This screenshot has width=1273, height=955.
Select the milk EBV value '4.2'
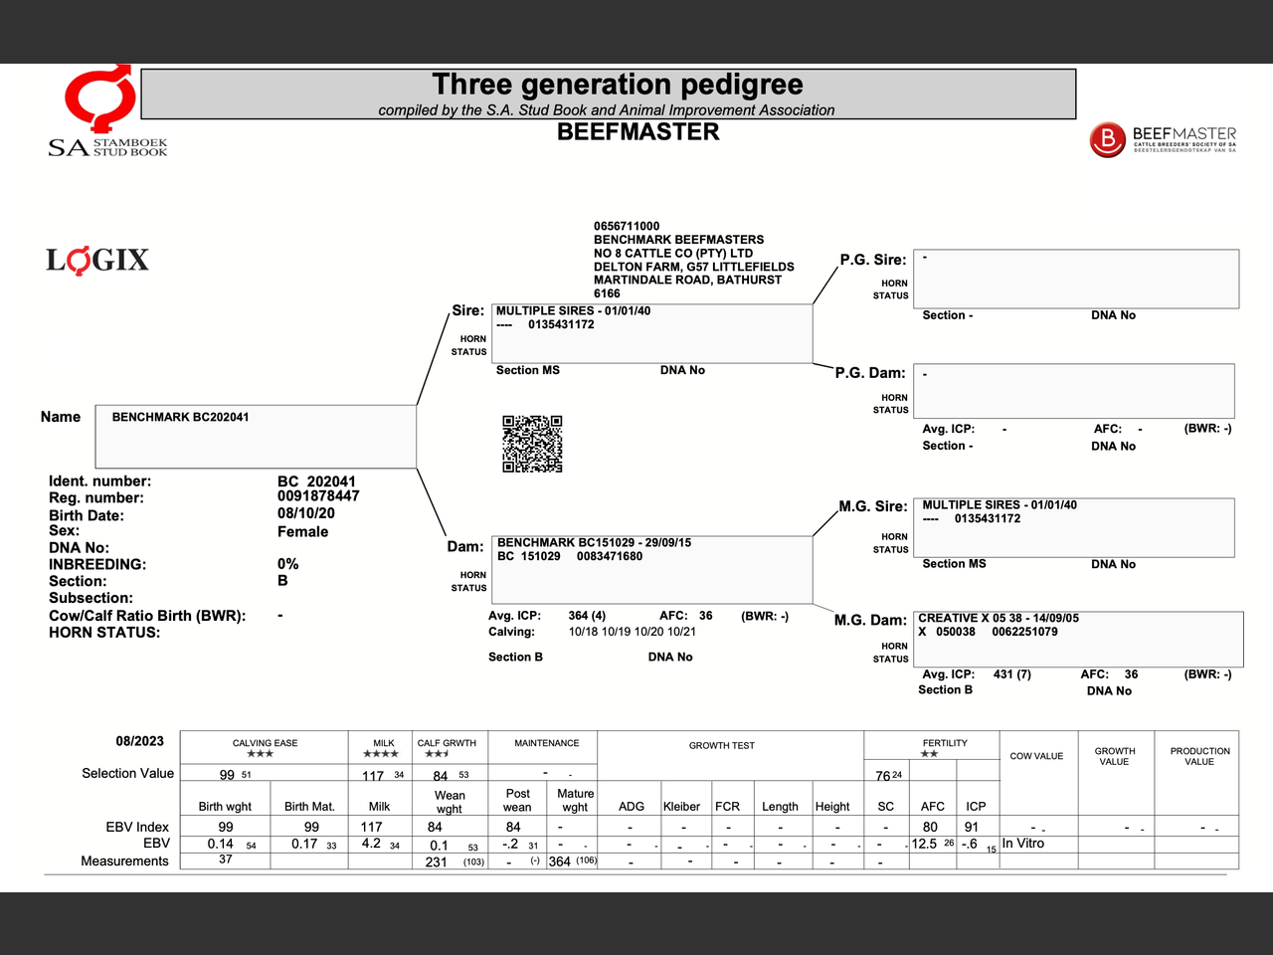(371, 844)
